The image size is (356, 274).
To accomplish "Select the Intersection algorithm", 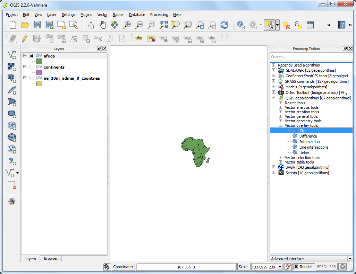I will pyautogui.click(x=310, y=142).
